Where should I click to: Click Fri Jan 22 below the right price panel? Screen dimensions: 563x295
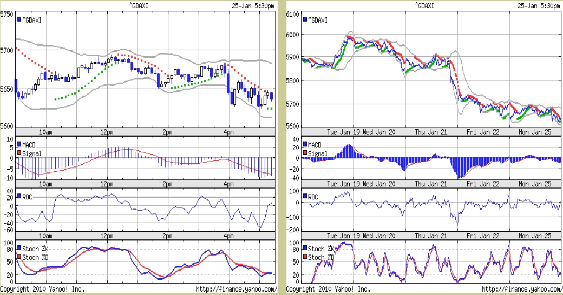point(483,132)
